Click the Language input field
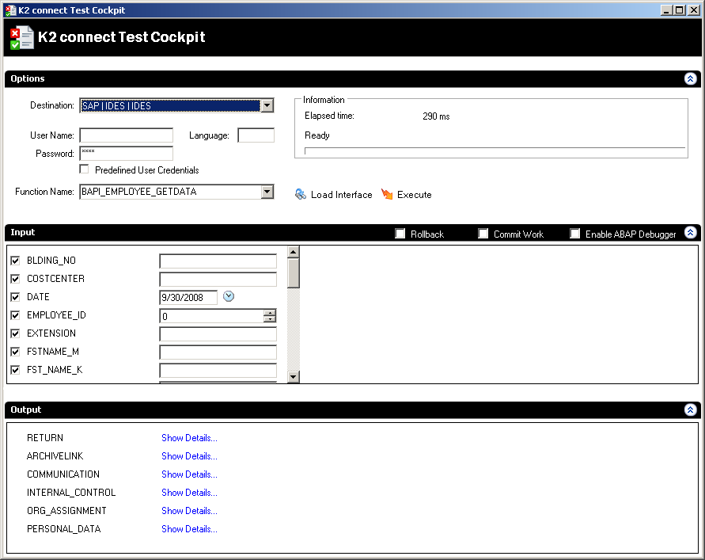This screenshot has width=705, height=560. coord(256,135)
